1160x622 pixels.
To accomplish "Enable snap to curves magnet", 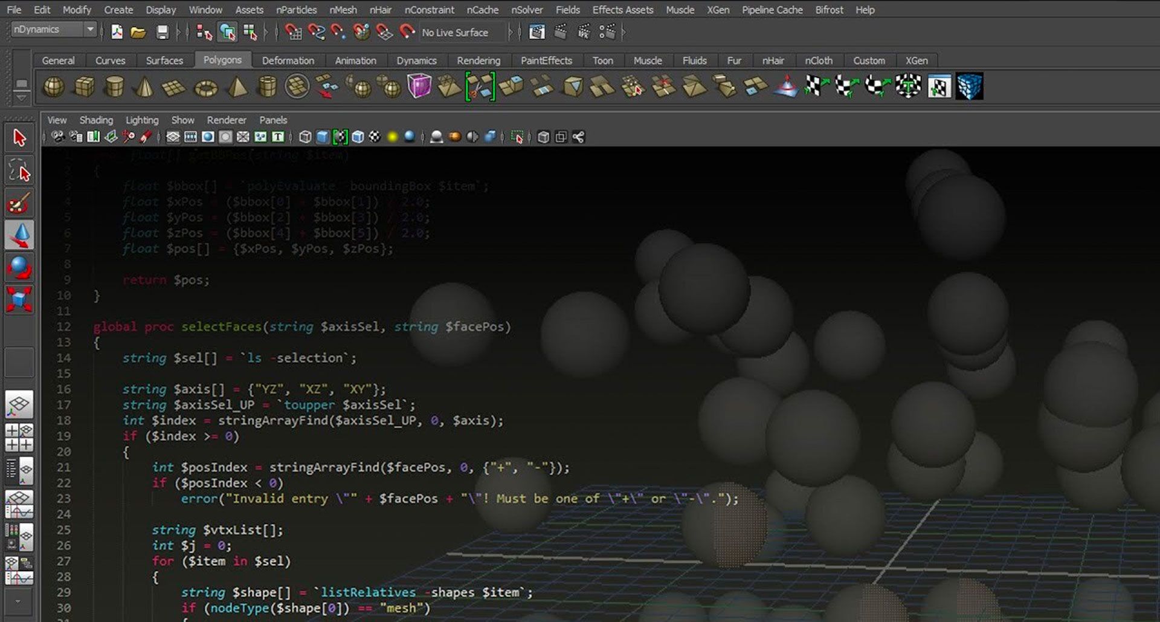I will [x=315, y=32].
